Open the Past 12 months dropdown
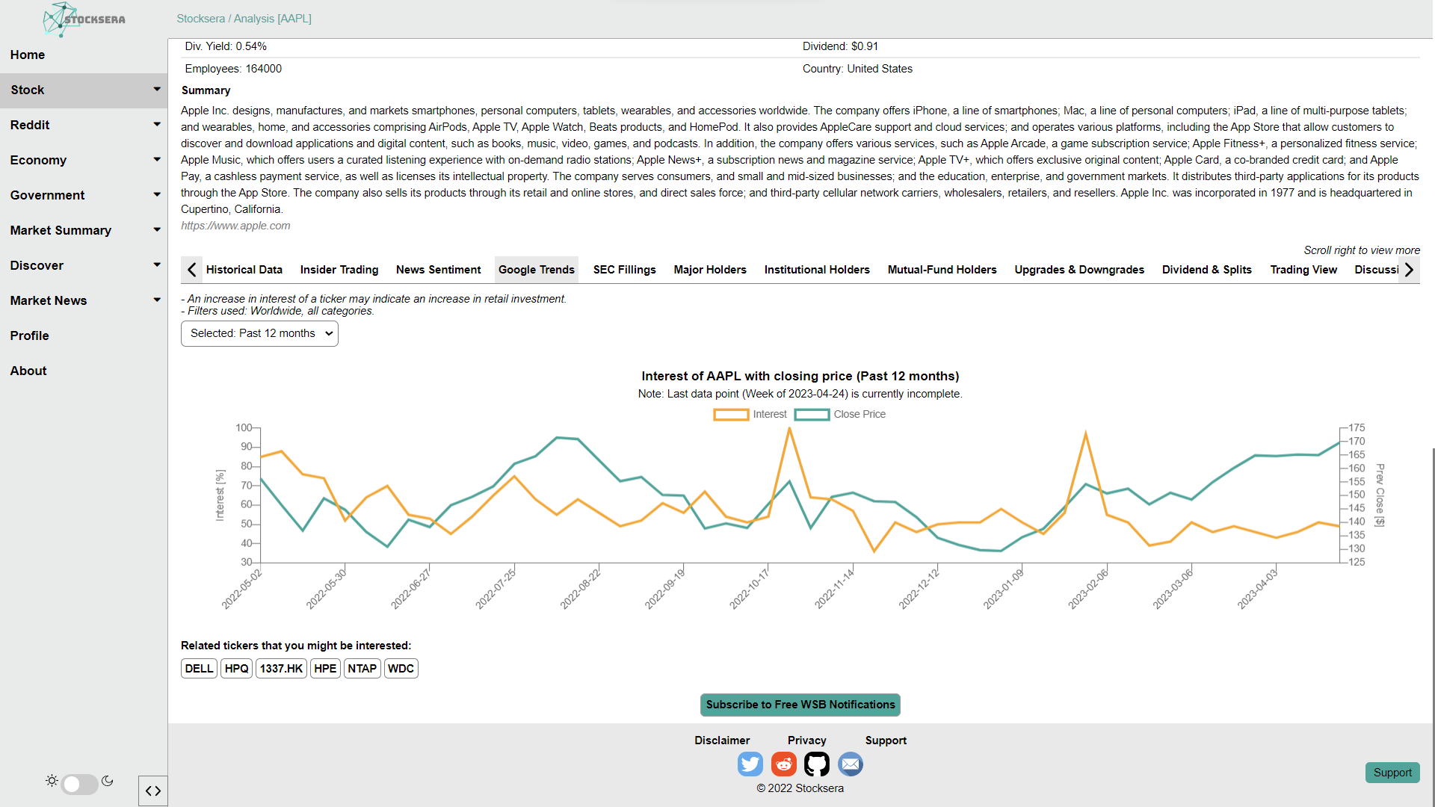Screen dimensions: 1435x807 [259, 333]
